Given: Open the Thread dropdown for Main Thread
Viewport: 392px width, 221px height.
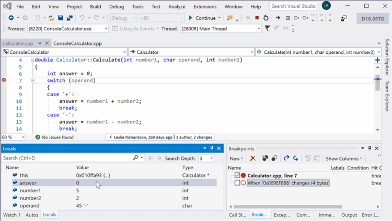Looking at the screenshot, I should 259,29.
